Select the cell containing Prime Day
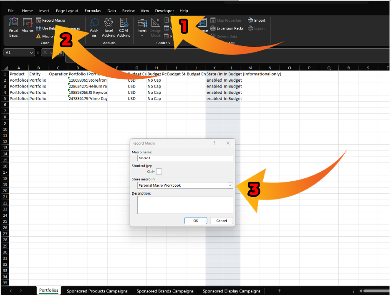Viewport: 391px width, 295px height. pyautogui.click(x=98, y=99)
